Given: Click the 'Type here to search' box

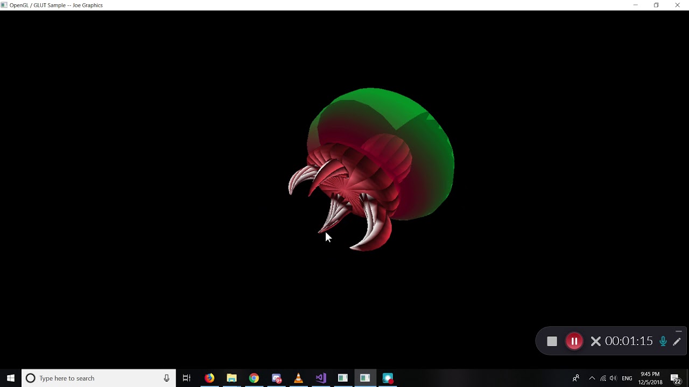Looking at the screenshot, I should tap(99, 378).
